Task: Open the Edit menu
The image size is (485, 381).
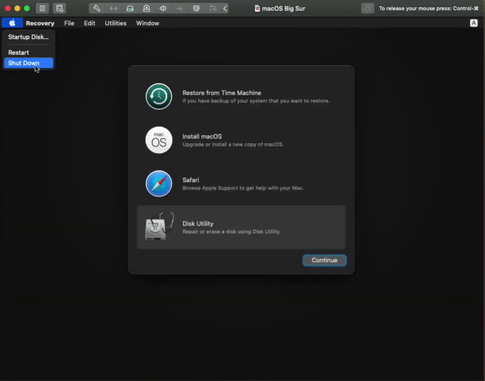Action: 90,23
